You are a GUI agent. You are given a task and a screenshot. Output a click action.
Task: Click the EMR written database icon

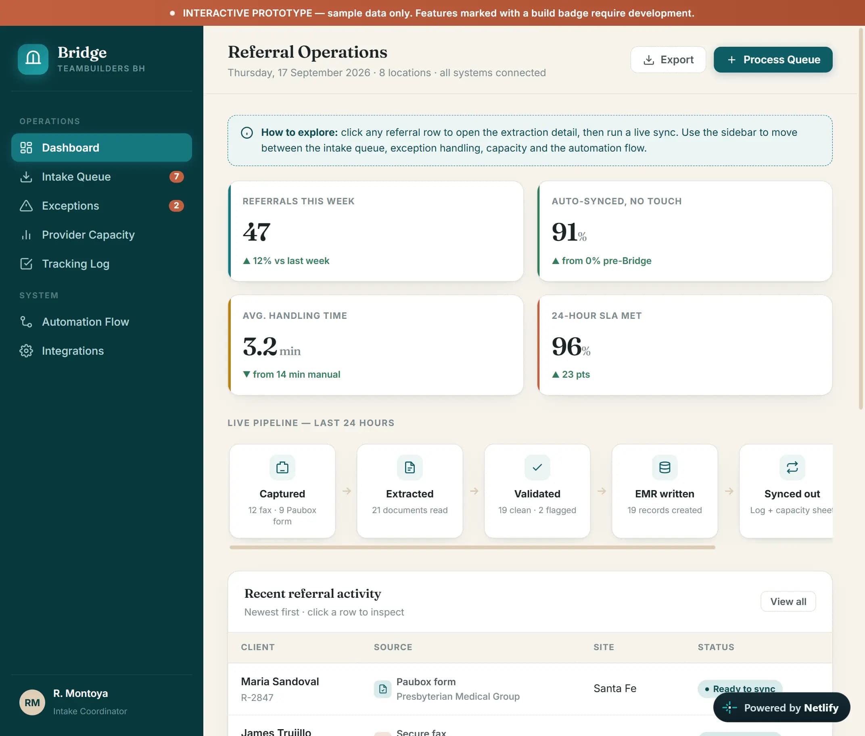[x=664, y=468]
